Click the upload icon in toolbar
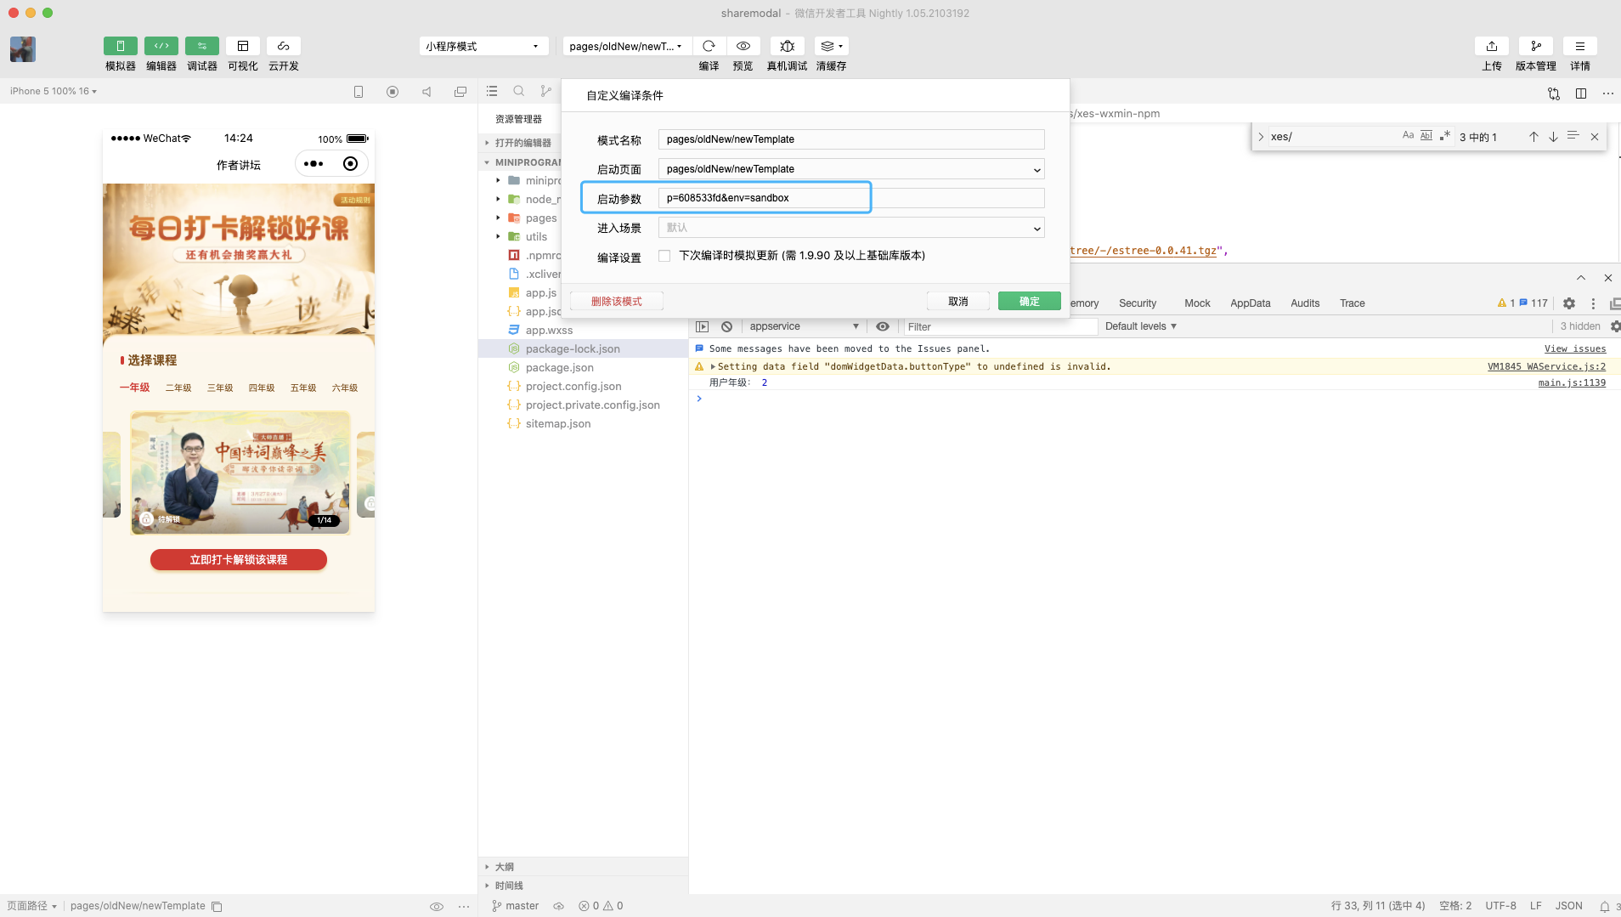The image size is (1621, 917). pos(1491,46)
